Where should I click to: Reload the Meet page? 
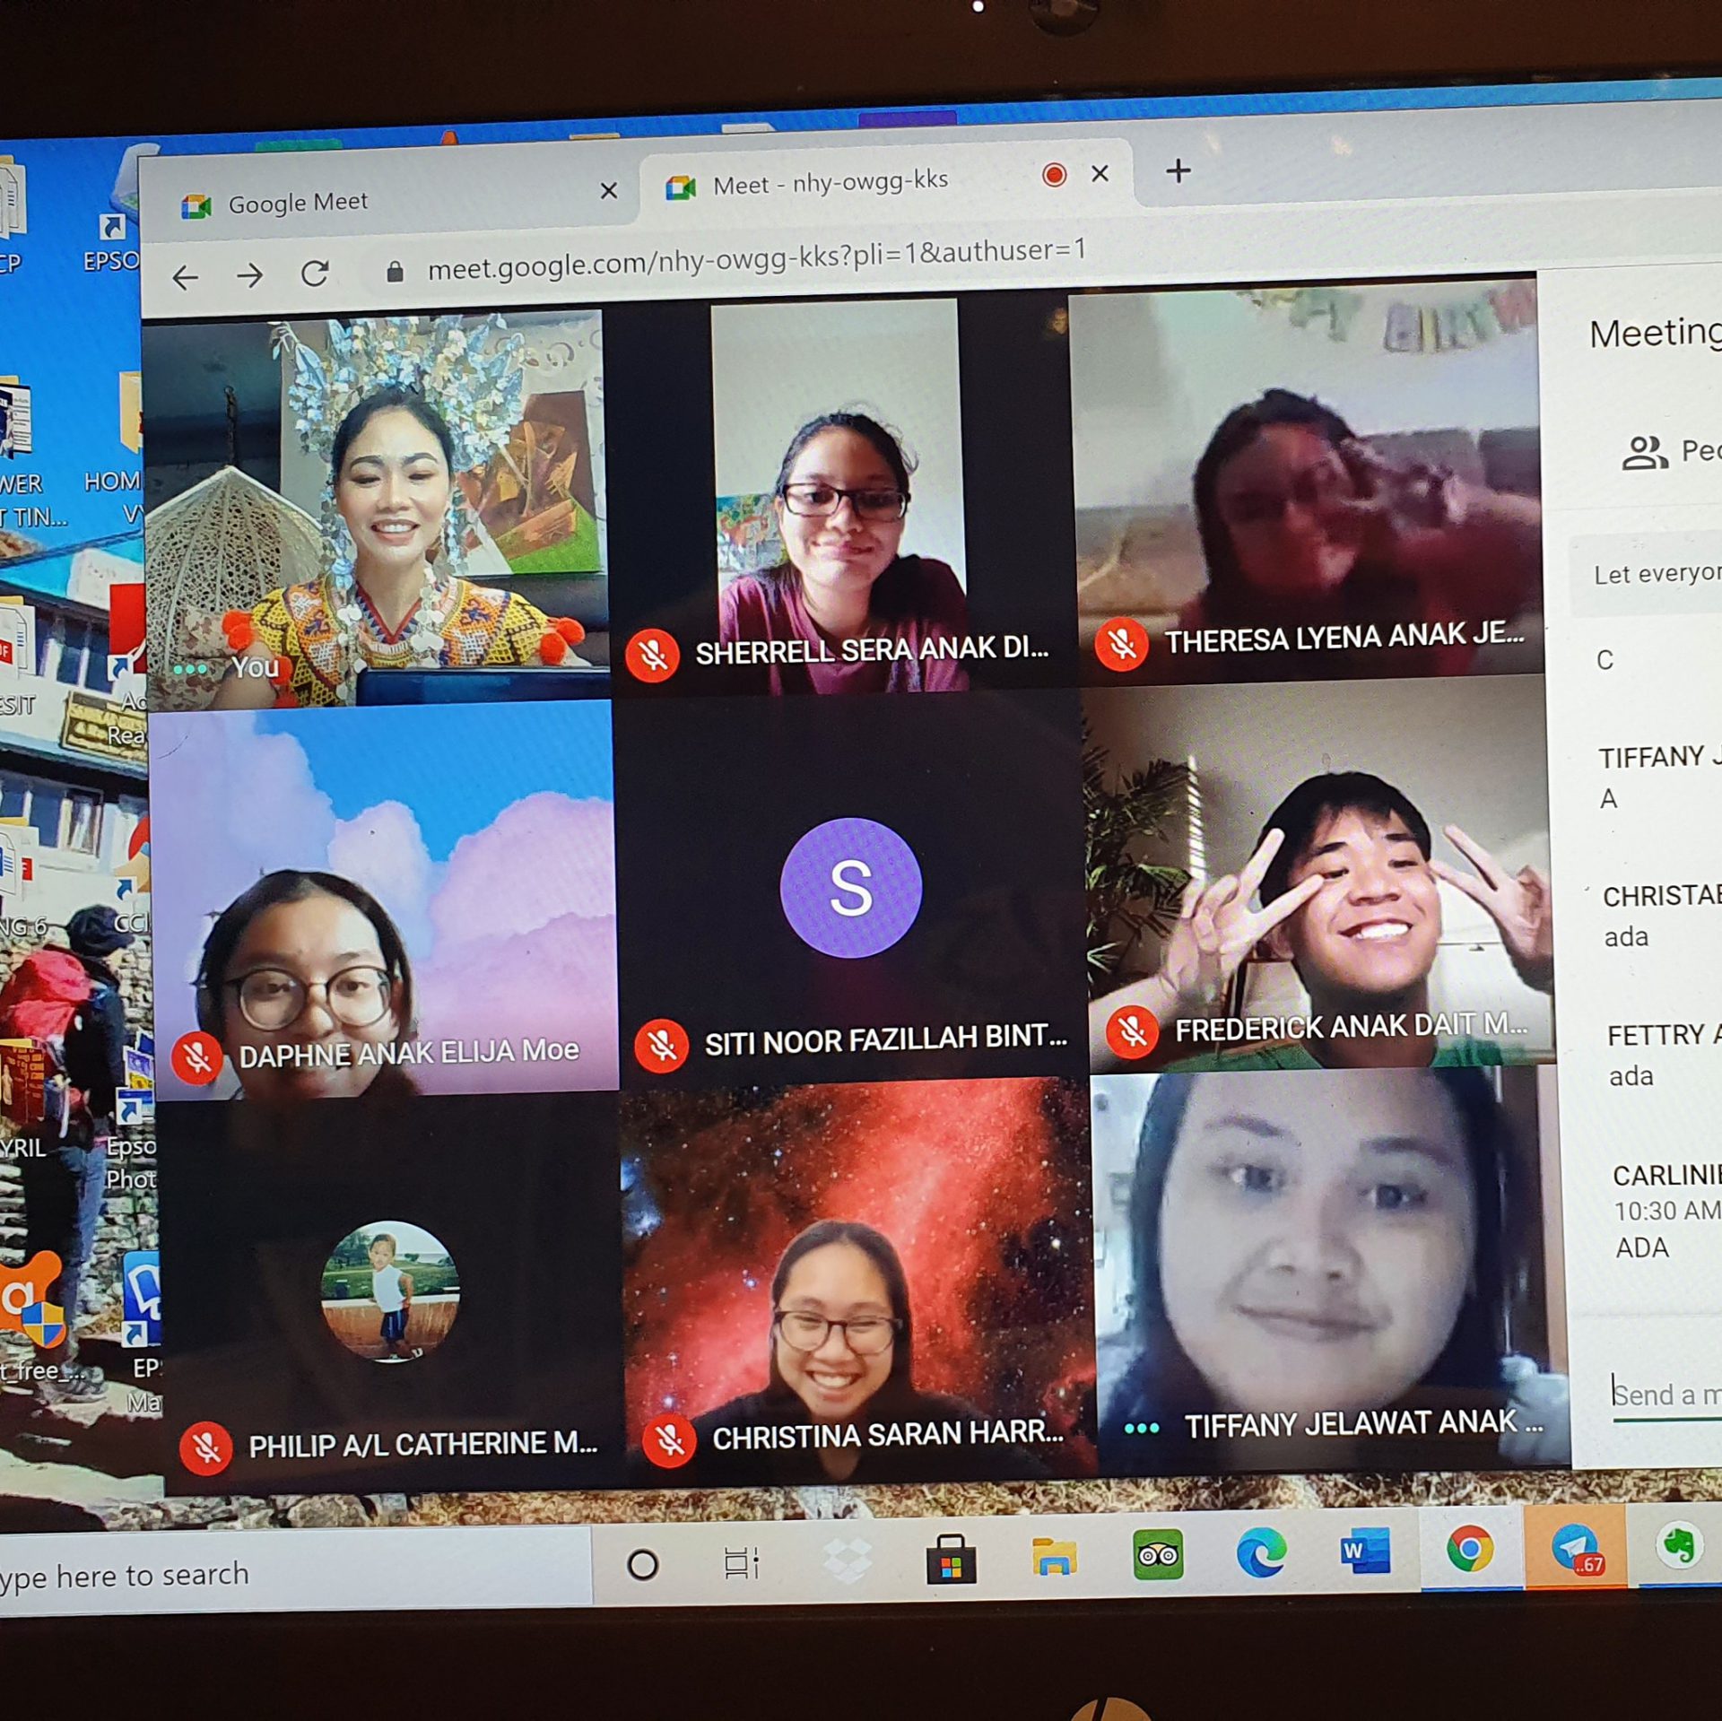click(x=315, y=273)
